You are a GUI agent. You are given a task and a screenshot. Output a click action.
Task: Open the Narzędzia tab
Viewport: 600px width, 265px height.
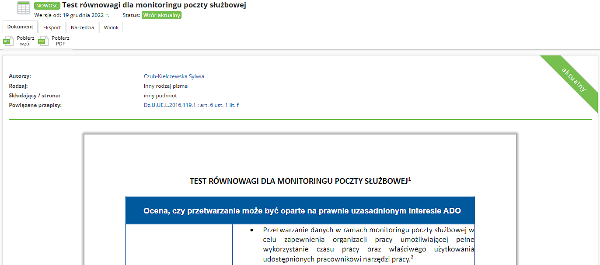pyautogui.click(x=82, y=28)
